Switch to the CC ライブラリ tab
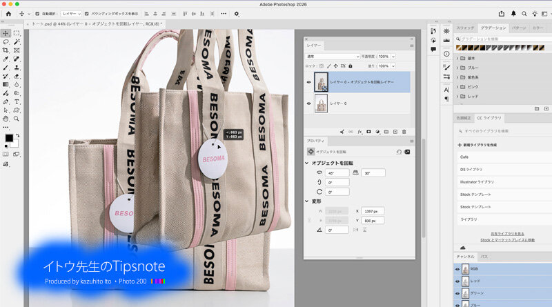The height and width of the screenshot is (307, 552). click(x=489, y=118)
